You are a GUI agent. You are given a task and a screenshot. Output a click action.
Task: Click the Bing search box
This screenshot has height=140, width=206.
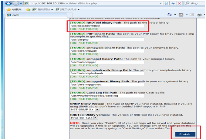[x=195, y=3]
